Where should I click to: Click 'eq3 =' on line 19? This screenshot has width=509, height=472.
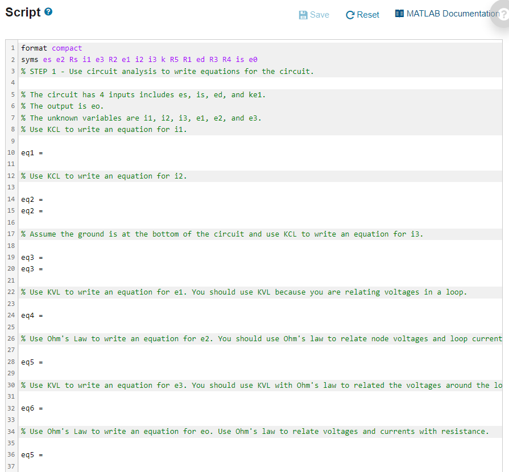point(32,258)
